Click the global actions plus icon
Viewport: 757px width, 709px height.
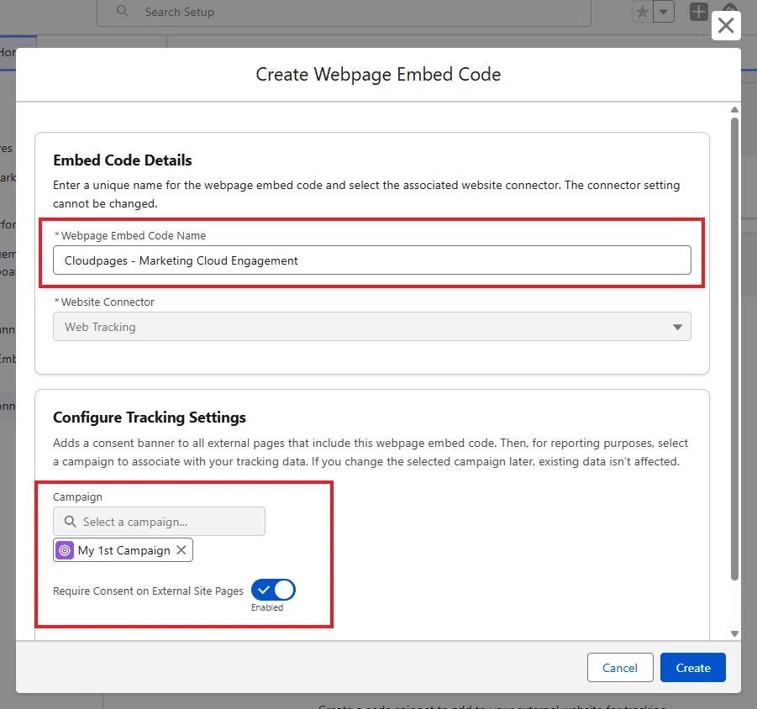pos(698,12)
